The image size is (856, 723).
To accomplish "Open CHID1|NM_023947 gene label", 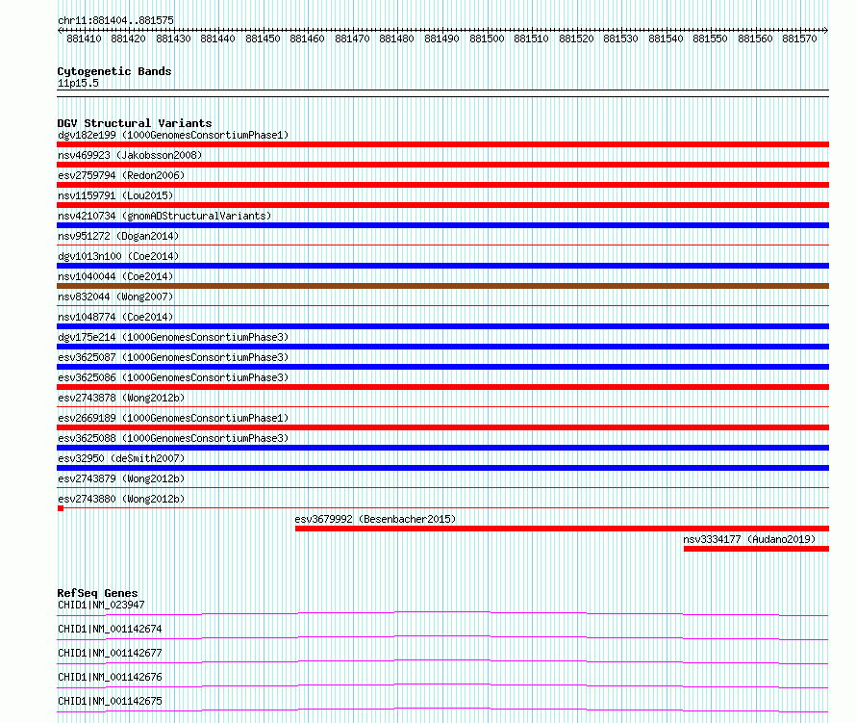I will pos(101,605).
